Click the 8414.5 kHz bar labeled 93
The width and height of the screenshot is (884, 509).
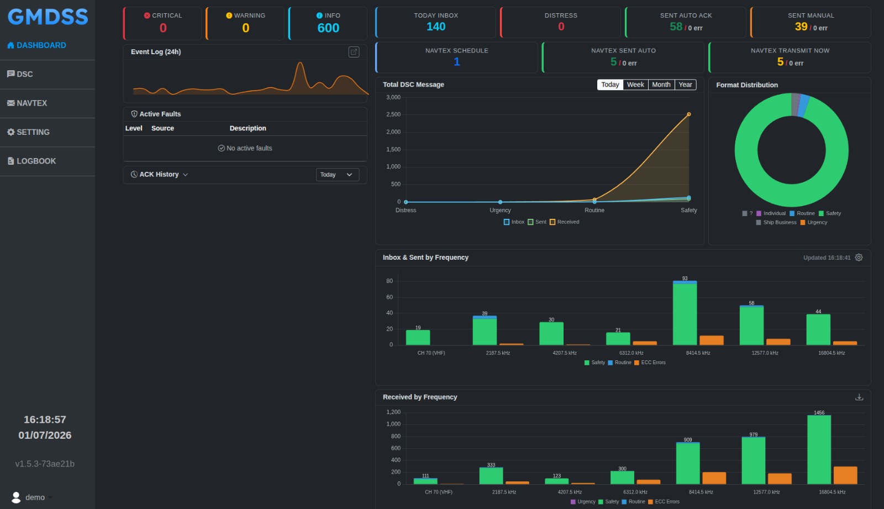pyautogui.click(x=685, y=314)
